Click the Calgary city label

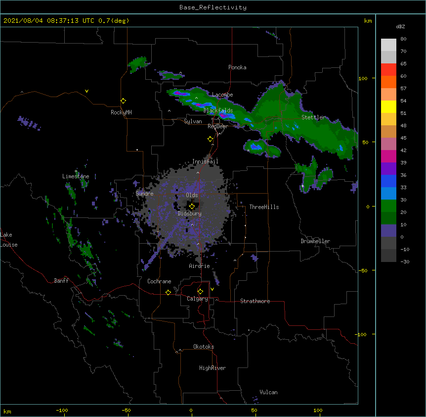(197, 299)
